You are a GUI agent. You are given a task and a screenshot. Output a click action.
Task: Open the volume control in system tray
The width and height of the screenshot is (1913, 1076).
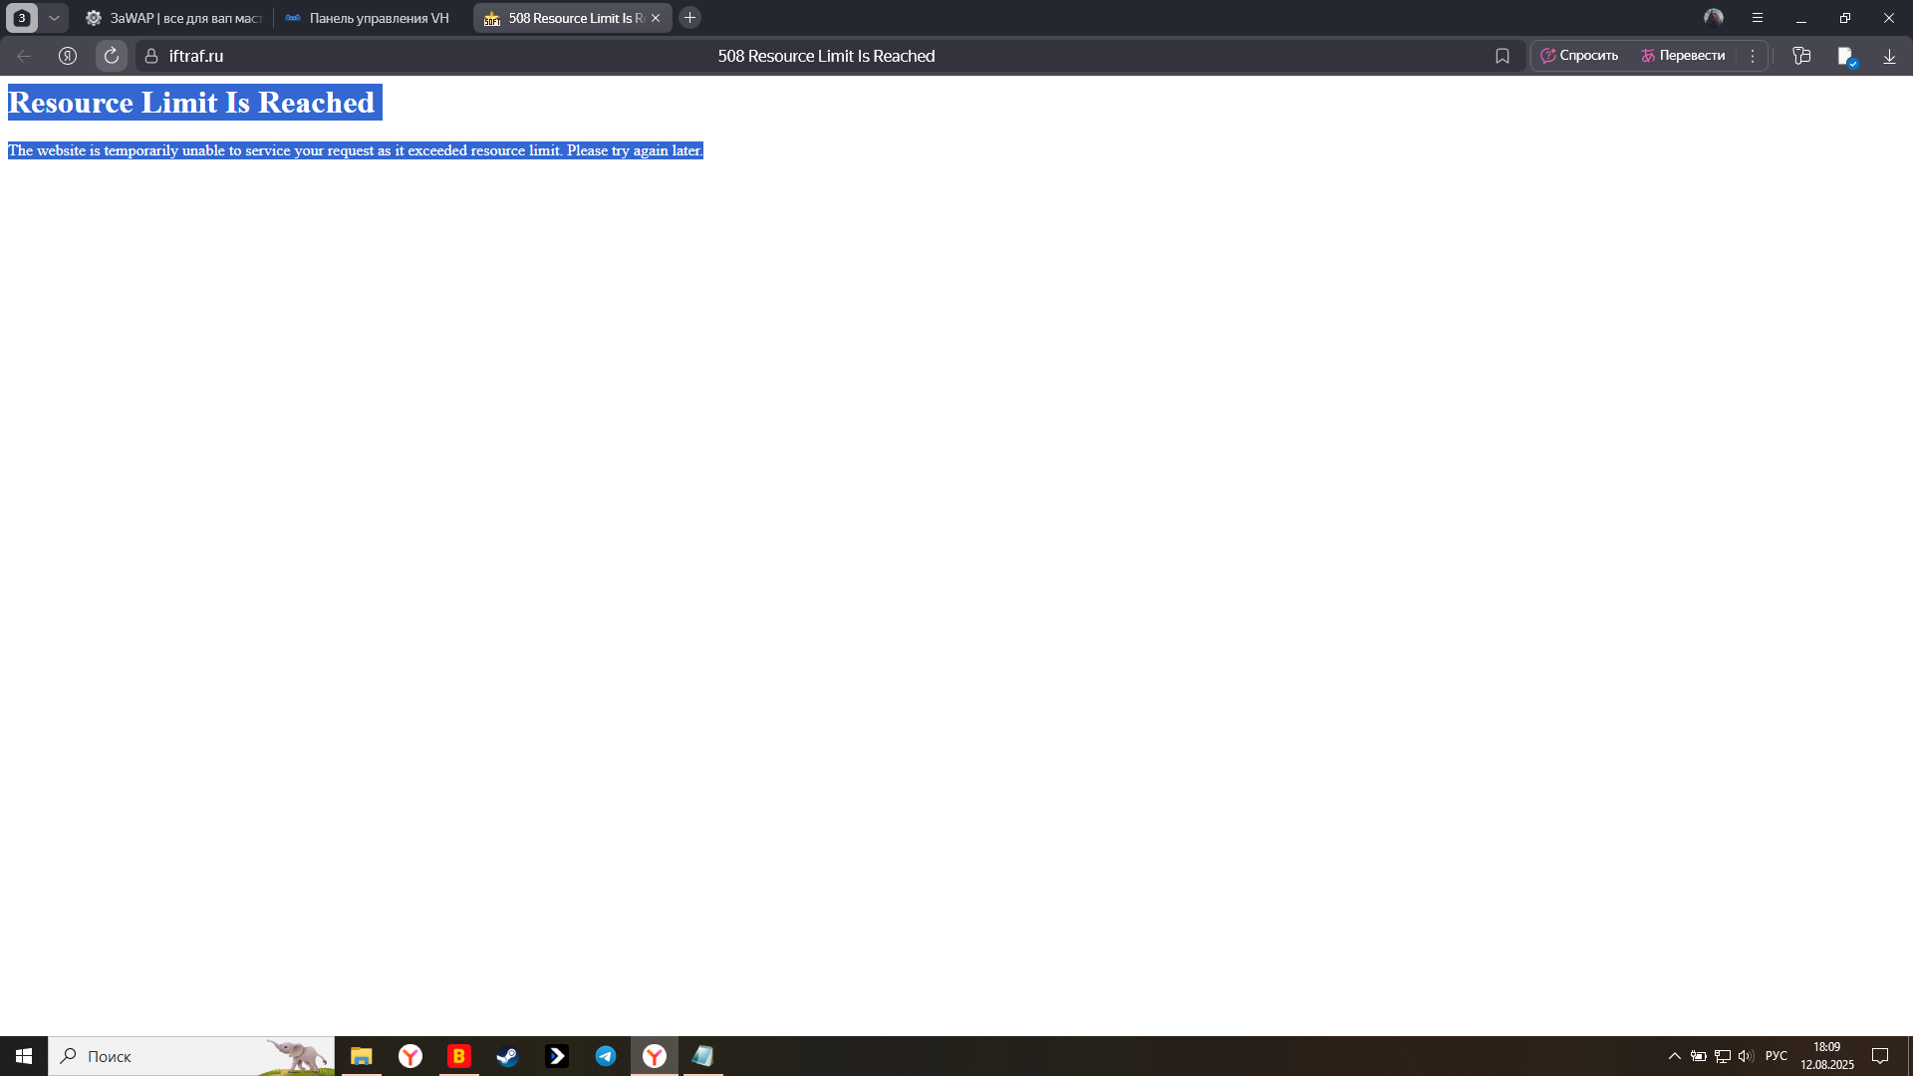tap(1745, 1056)
